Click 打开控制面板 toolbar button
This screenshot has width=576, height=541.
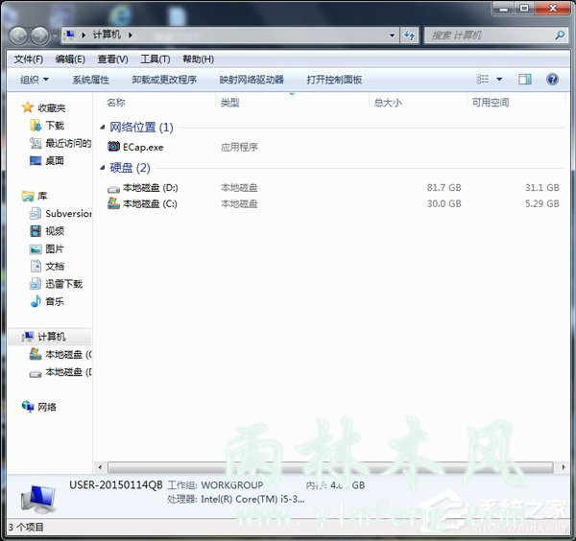(x=334, y=80)
